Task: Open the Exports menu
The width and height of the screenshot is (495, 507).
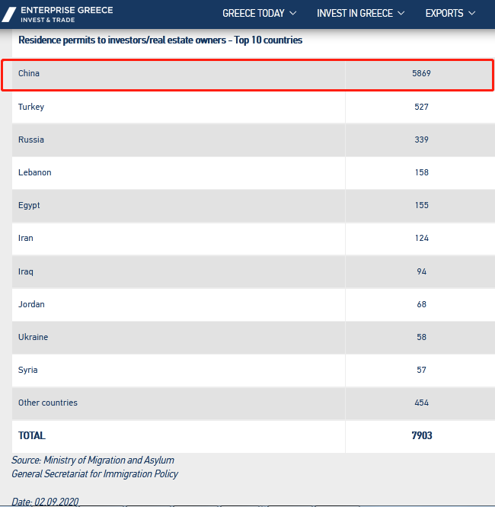Action: 444,14
